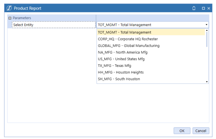The width and height of the screenshot is (216, 139).
Task: Select GLOBAL_MFG - Global Manufacturing entity
Action: point(129,45)
